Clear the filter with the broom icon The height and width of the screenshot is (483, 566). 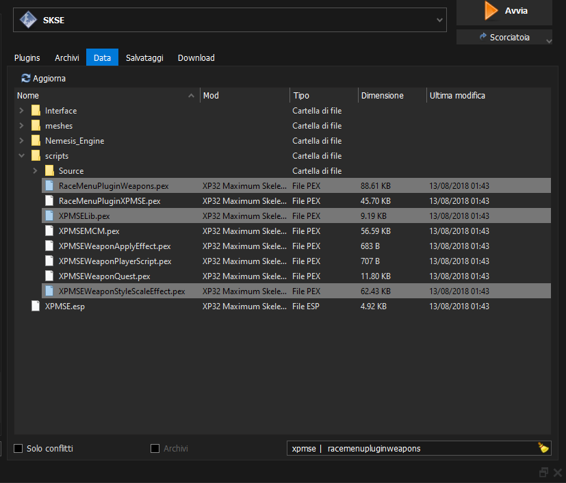pyautogui.click(x=543, y=448)
